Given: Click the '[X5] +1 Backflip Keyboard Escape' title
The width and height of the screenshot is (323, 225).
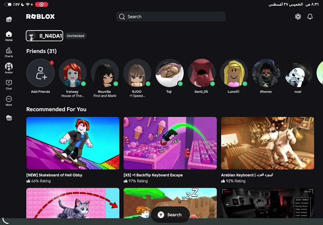Looking at the screenshot, I should pyautogui.click(x=153, y=175).
